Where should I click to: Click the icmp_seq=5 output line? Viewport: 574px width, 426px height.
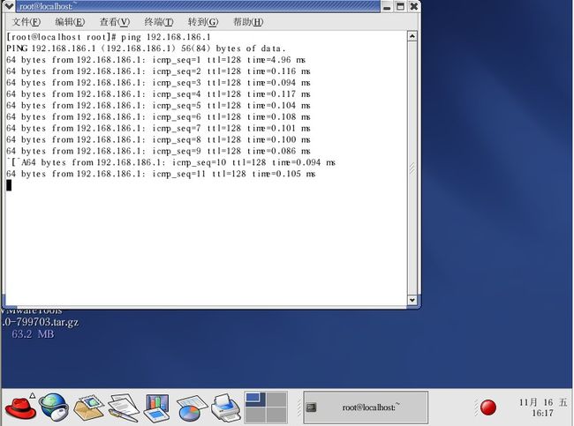(158, 105)
